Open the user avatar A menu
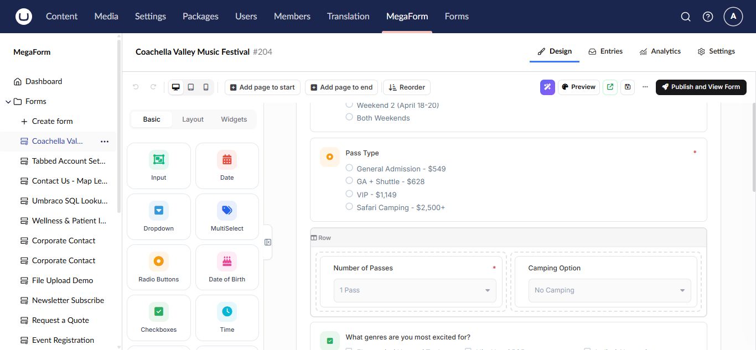 point(733,17)
